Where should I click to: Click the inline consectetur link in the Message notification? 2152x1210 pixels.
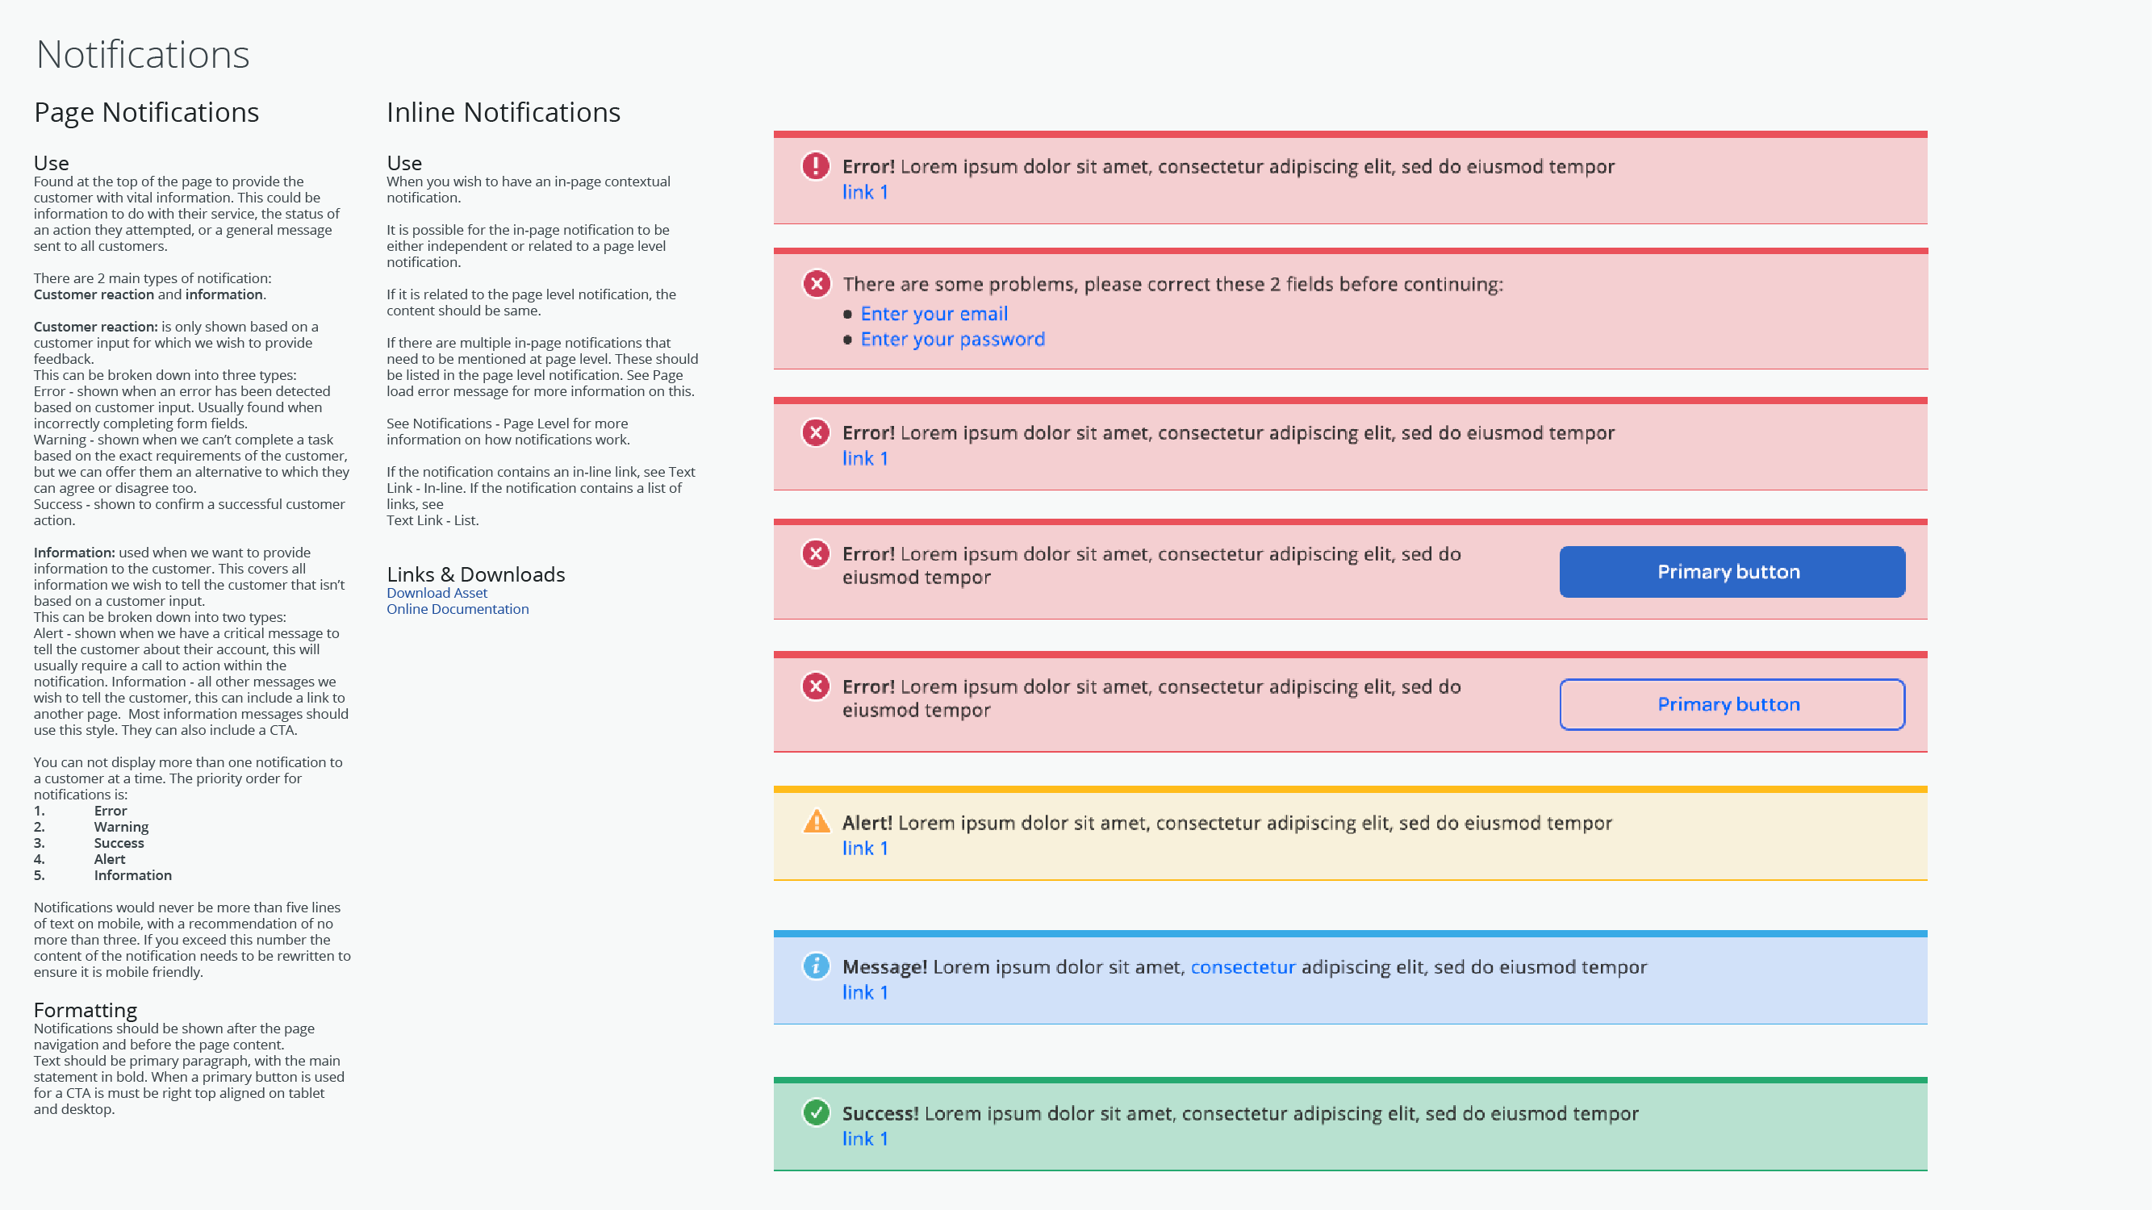coord(1243,967)
